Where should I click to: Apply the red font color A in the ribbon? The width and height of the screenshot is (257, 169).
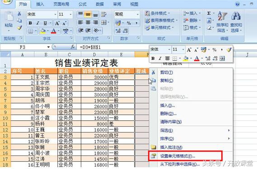(x=54, y=31)
